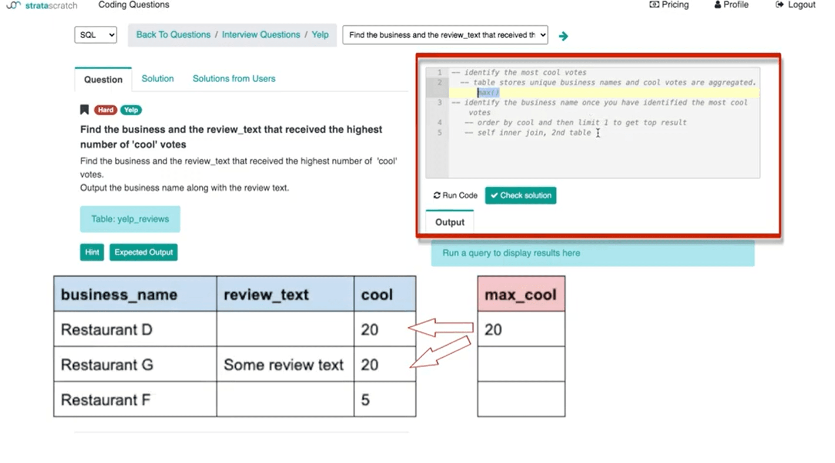Open the SQL language dropdown
The height and width of the screenshot is (463, 835).
(x=95, y=35)
